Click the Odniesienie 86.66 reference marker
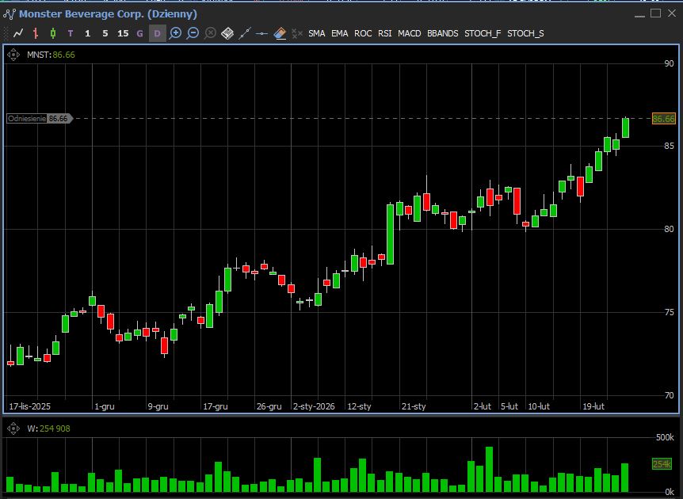Screen dimensions: 683x499 [x=39, y=118]
